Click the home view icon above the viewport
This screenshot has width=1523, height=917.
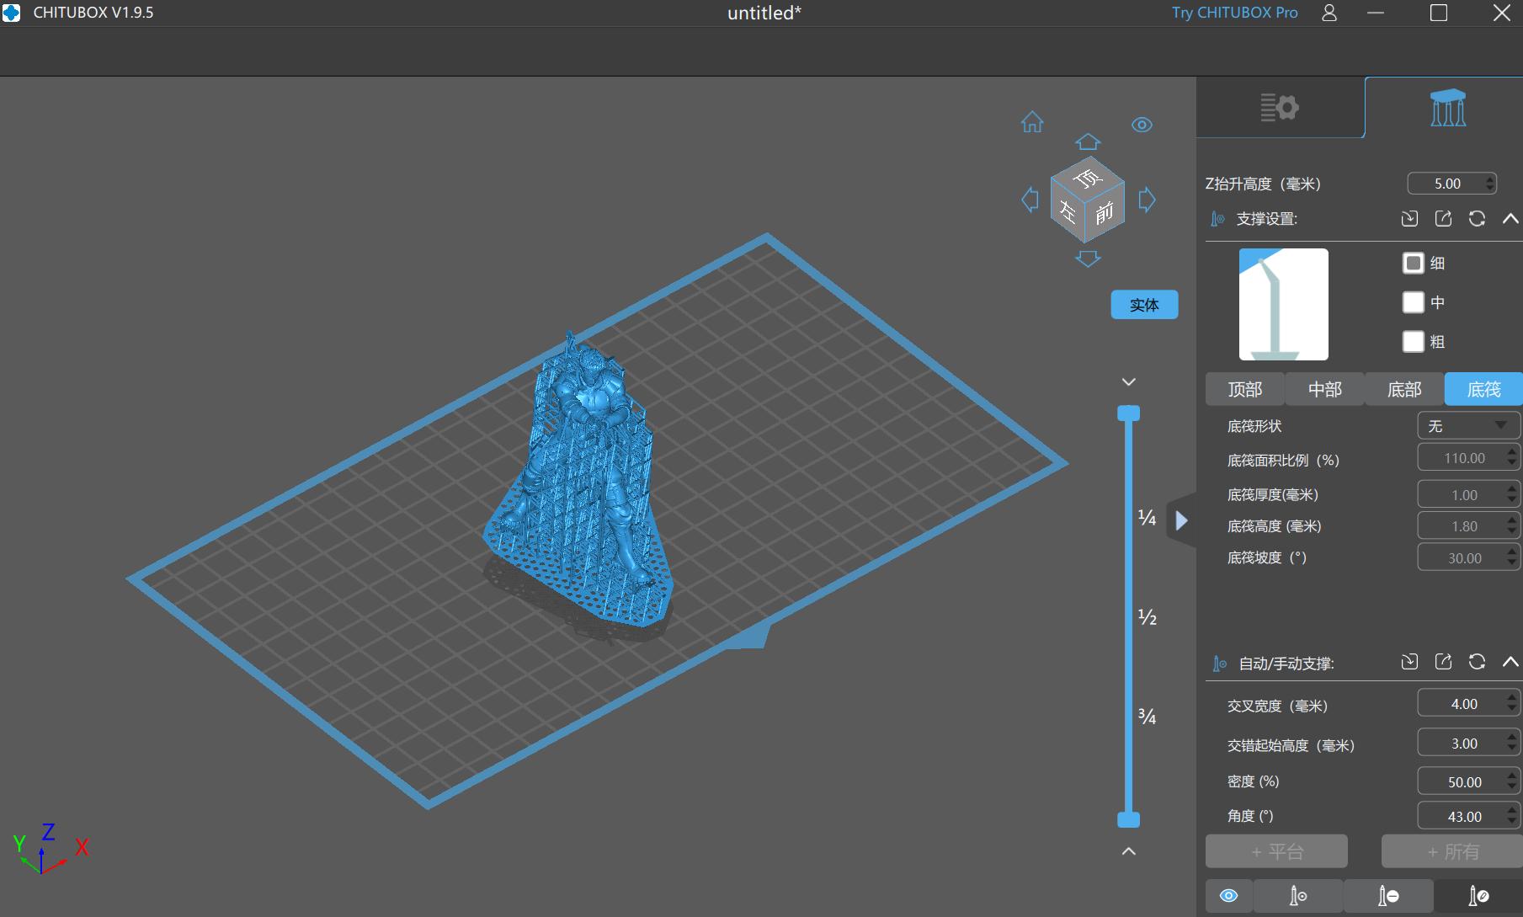point(1031,123)
